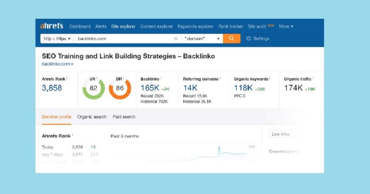
Task: Open Site audit
Action: point(257,26)
